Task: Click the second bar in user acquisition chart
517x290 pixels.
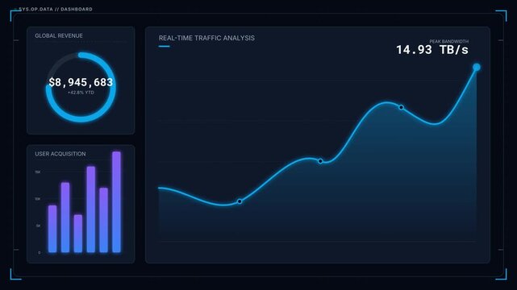Action: (65, 217)
